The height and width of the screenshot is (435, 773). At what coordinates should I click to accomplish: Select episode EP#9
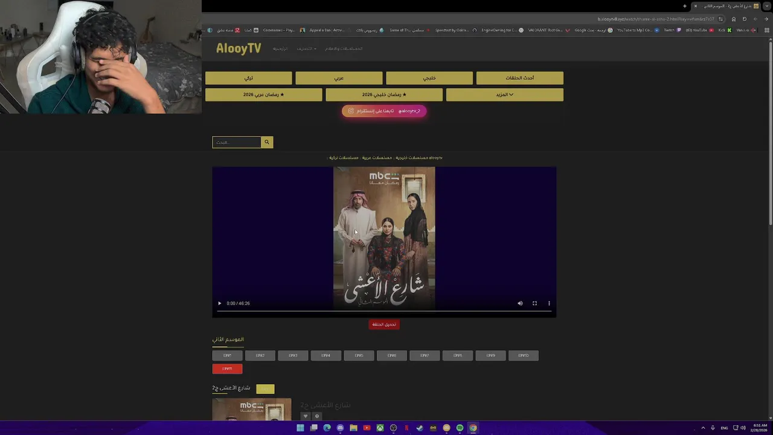pos(490,356)
